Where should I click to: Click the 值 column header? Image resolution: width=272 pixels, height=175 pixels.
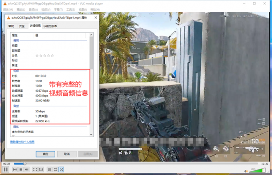(60, 35)
